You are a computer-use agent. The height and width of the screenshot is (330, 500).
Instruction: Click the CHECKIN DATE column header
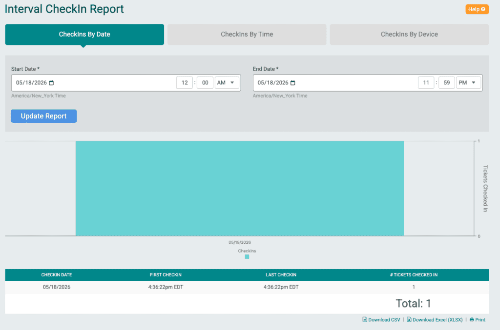pos(57,274)
